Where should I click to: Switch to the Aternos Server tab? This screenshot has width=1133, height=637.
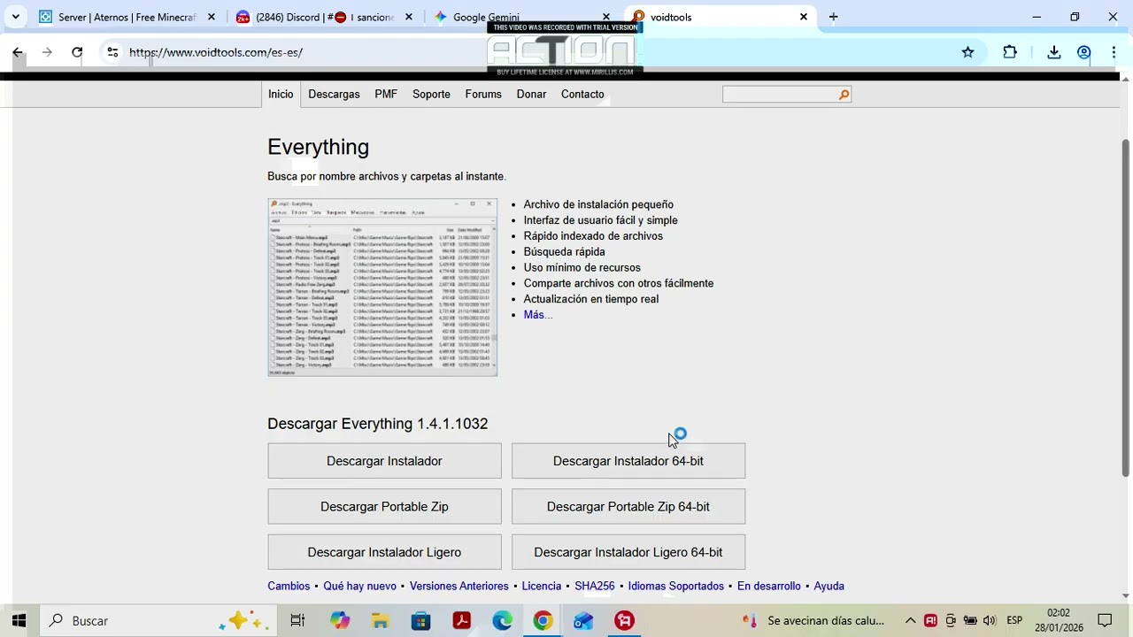click(x=127, y=17)
